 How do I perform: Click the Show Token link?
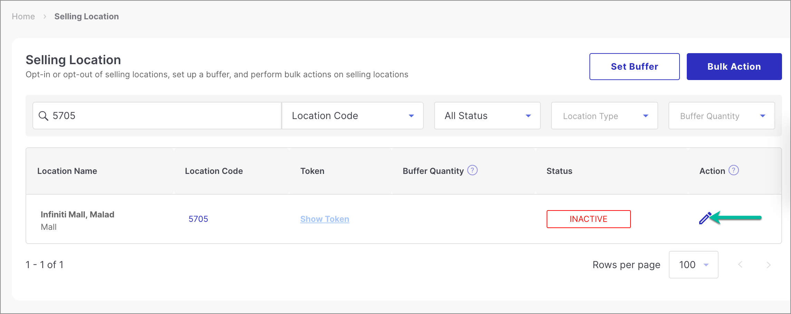(325, 219)
